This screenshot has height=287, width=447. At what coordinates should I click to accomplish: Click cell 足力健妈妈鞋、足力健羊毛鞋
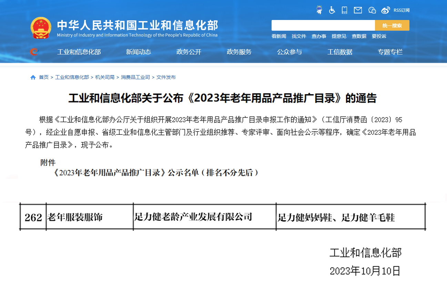pyautogui.click(x=351, y=217)
